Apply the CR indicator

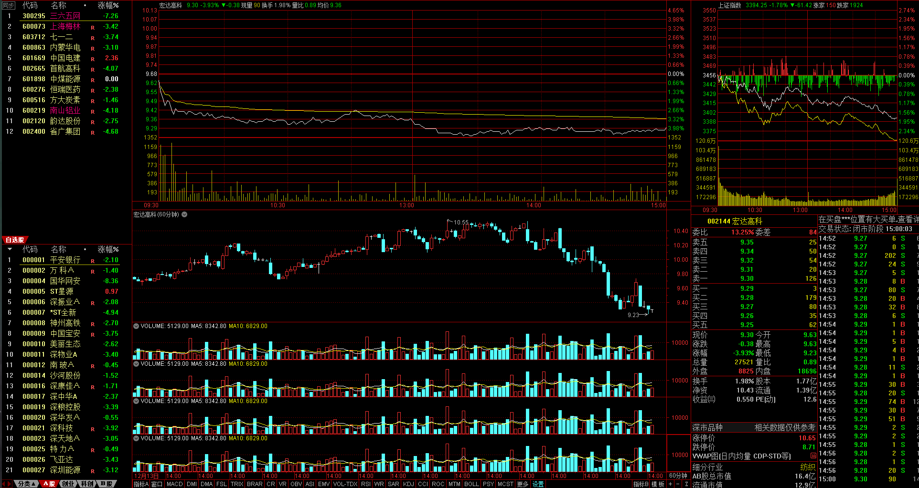tap(271, 484)
